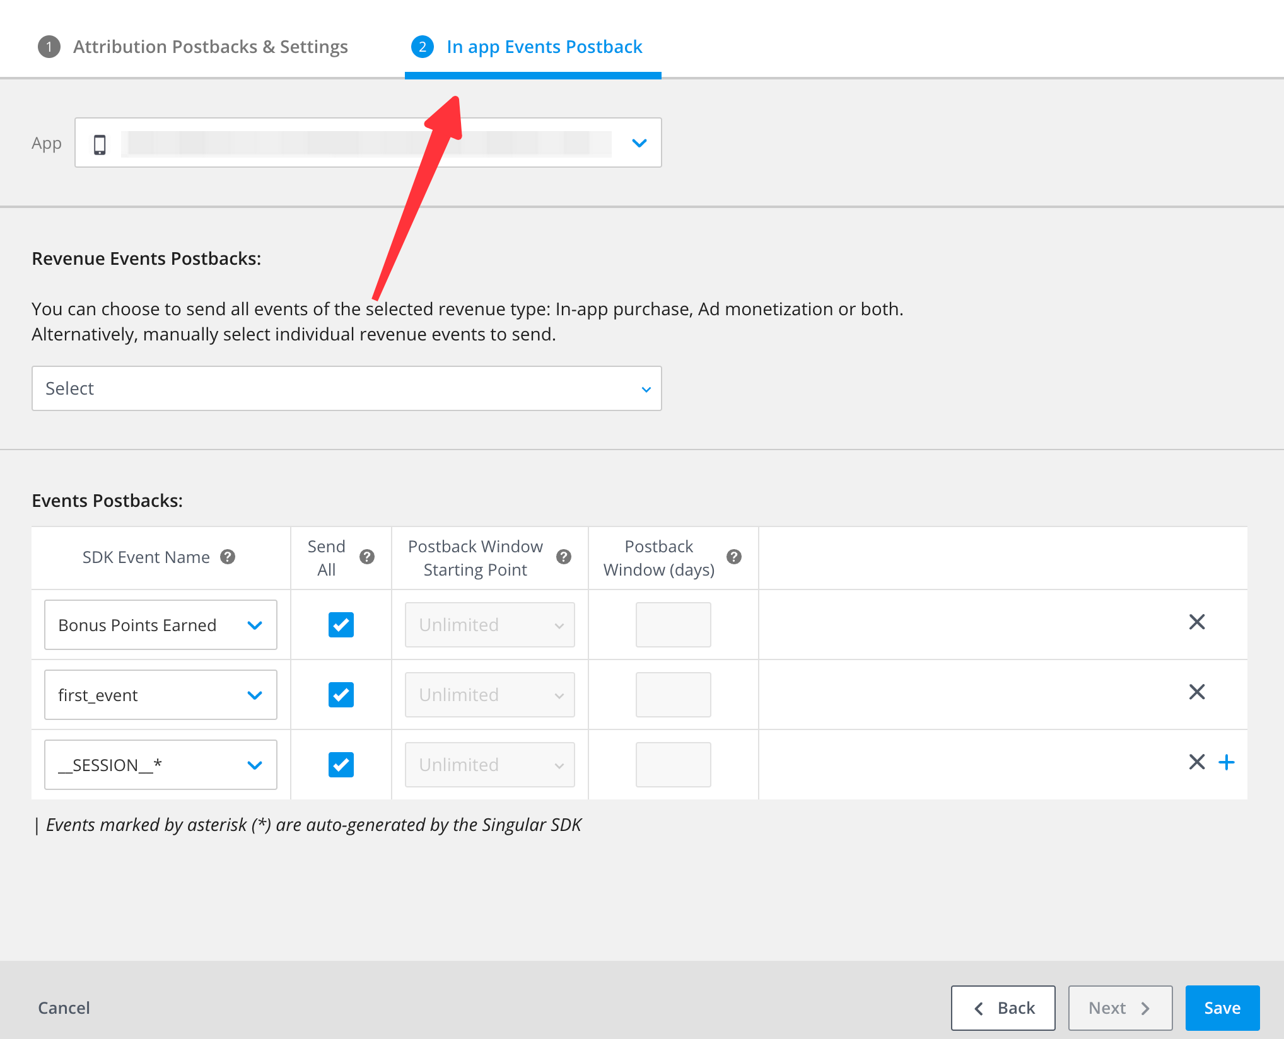Open the __SESSION__* event dropdown
This screenshot has width=1284, height=1039.
tap(161, 765)
